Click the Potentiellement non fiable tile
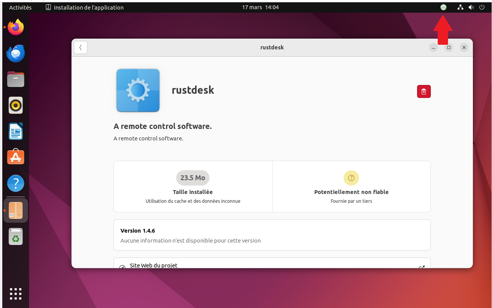Image resolution: width=492 pixels, height=308 pixels. (x=351, y=186)
